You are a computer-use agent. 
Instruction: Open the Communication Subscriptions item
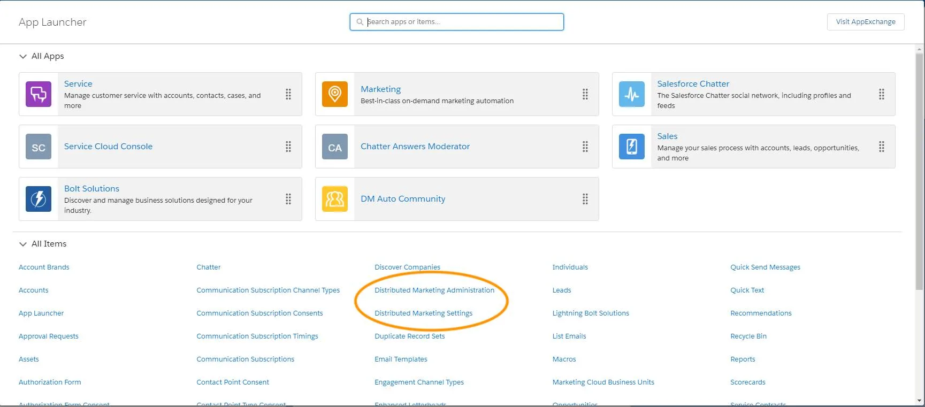tap(245, 359)
